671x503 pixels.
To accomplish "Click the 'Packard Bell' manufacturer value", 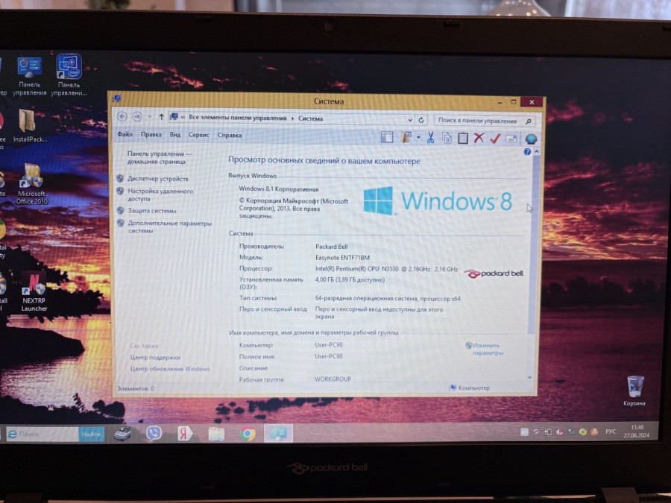I will coord(332,247).
